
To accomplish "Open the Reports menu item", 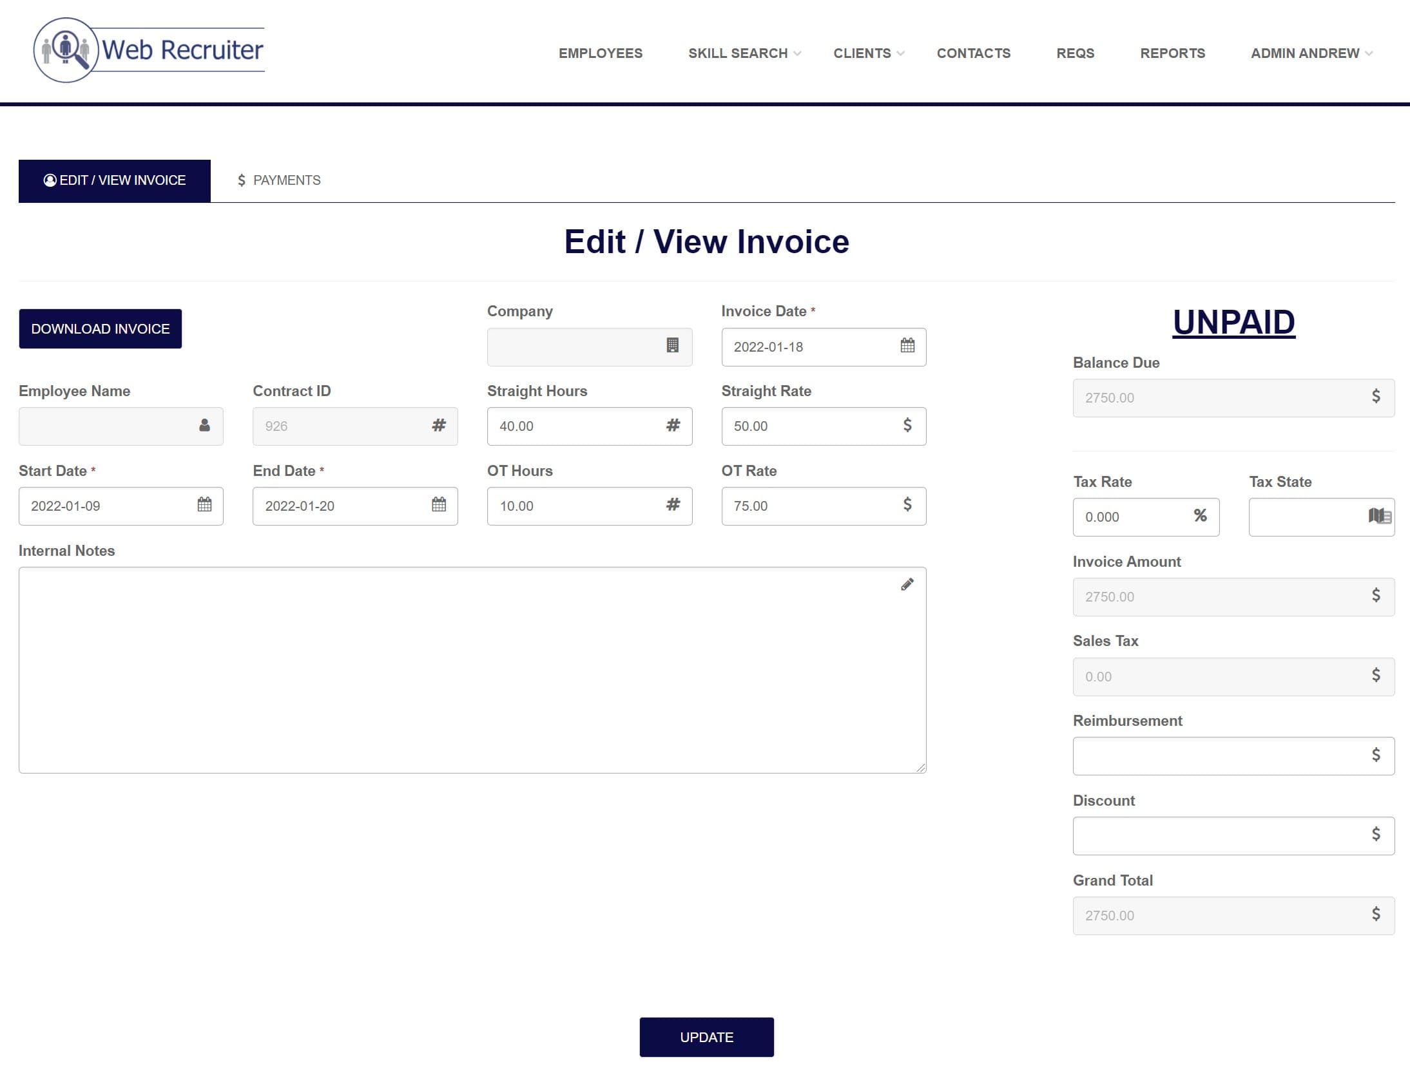I will [1172, 53].
